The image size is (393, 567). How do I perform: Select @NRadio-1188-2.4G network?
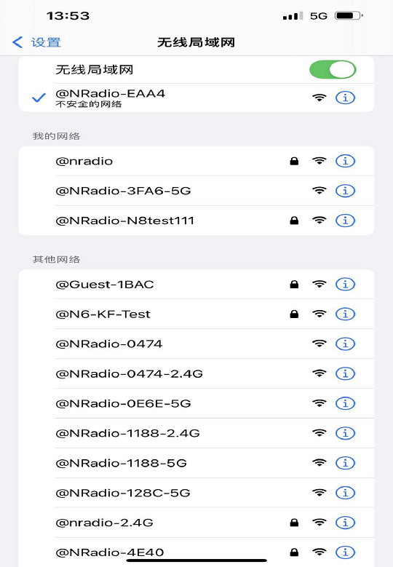pyautogui.click(x=196, y=433)
